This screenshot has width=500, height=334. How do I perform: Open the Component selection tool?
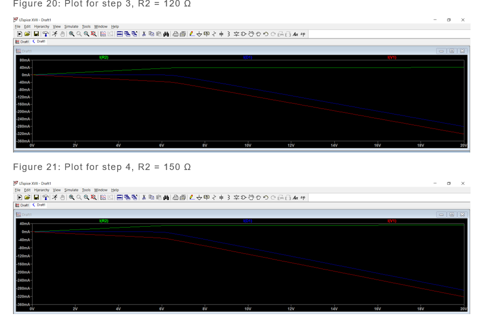coord(243,34)
